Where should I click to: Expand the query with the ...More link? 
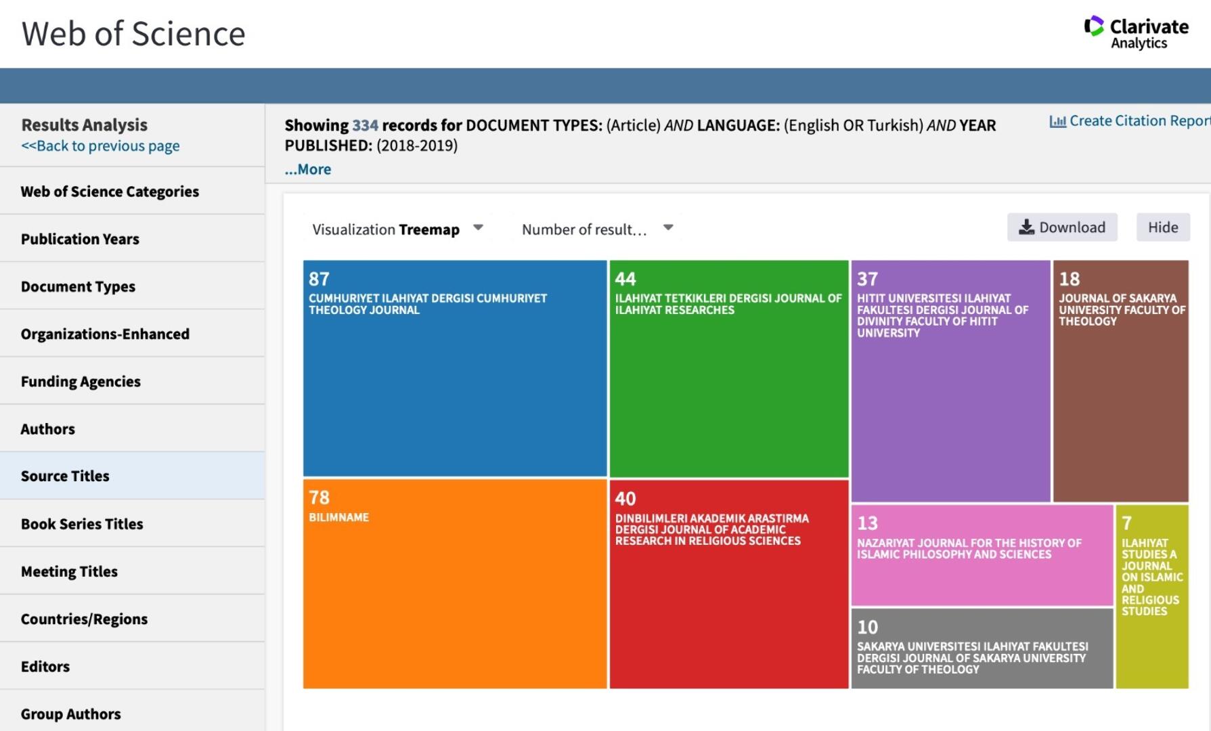pos(308,169)
